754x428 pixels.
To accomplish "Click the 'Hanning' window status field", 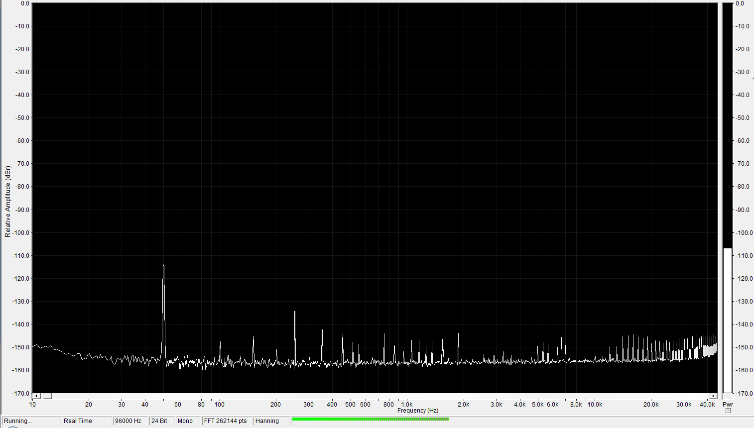I will [271, 421].
